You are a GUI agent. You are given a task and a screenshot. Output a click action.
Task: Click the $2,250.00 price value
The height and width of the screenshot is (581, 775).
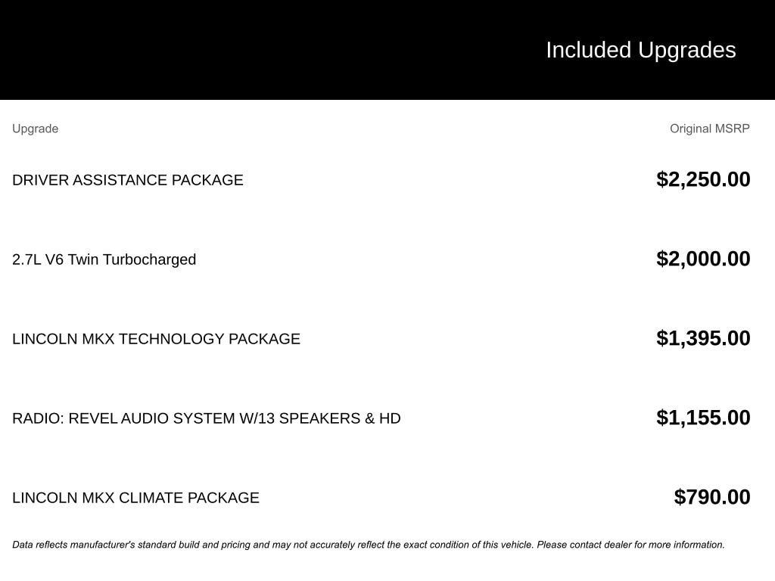[x=703, y=179]
